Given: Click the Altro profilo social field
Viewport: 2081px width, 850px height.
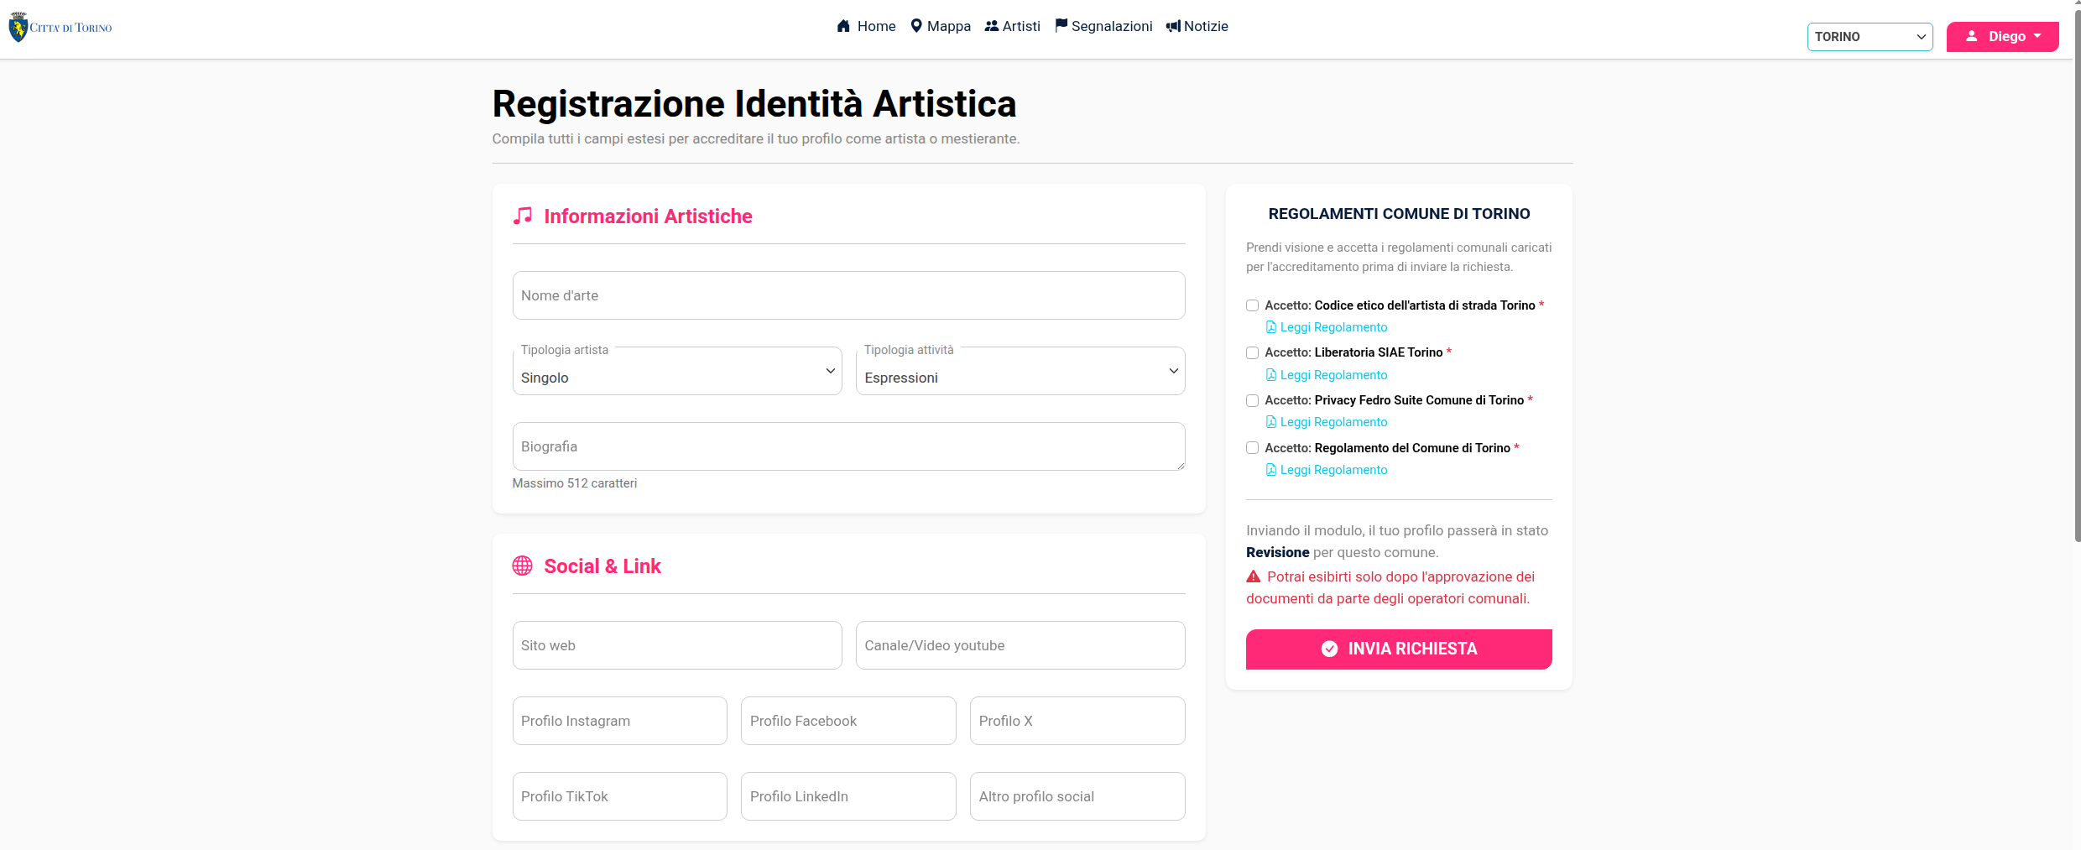Looking at the screenshot, I should click(1077, 796).
